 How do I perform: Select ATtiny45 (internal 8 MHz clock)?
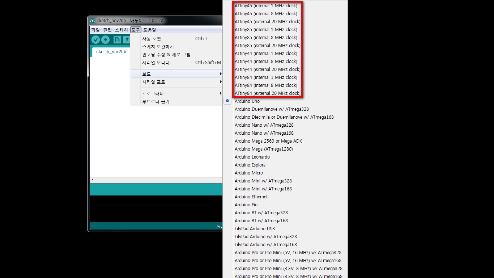point(285,14)
